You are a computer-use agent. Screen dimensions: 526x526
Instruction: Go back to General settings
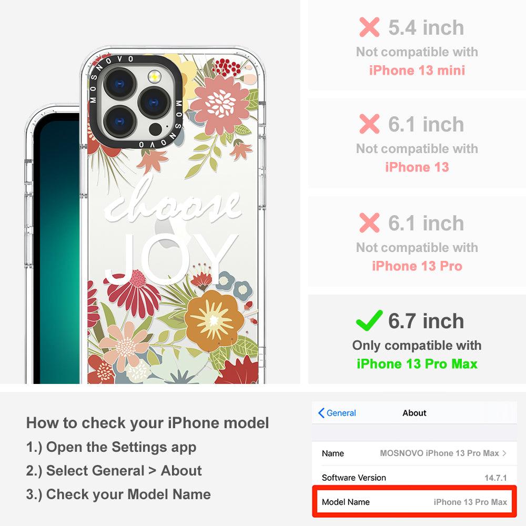[x=337, y=413]
